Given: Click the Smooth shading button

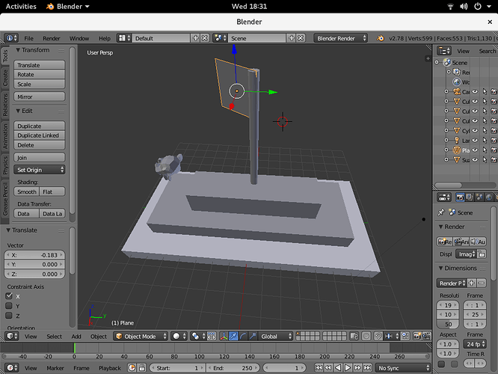Looking at the screenshot, I should (27, 191).
